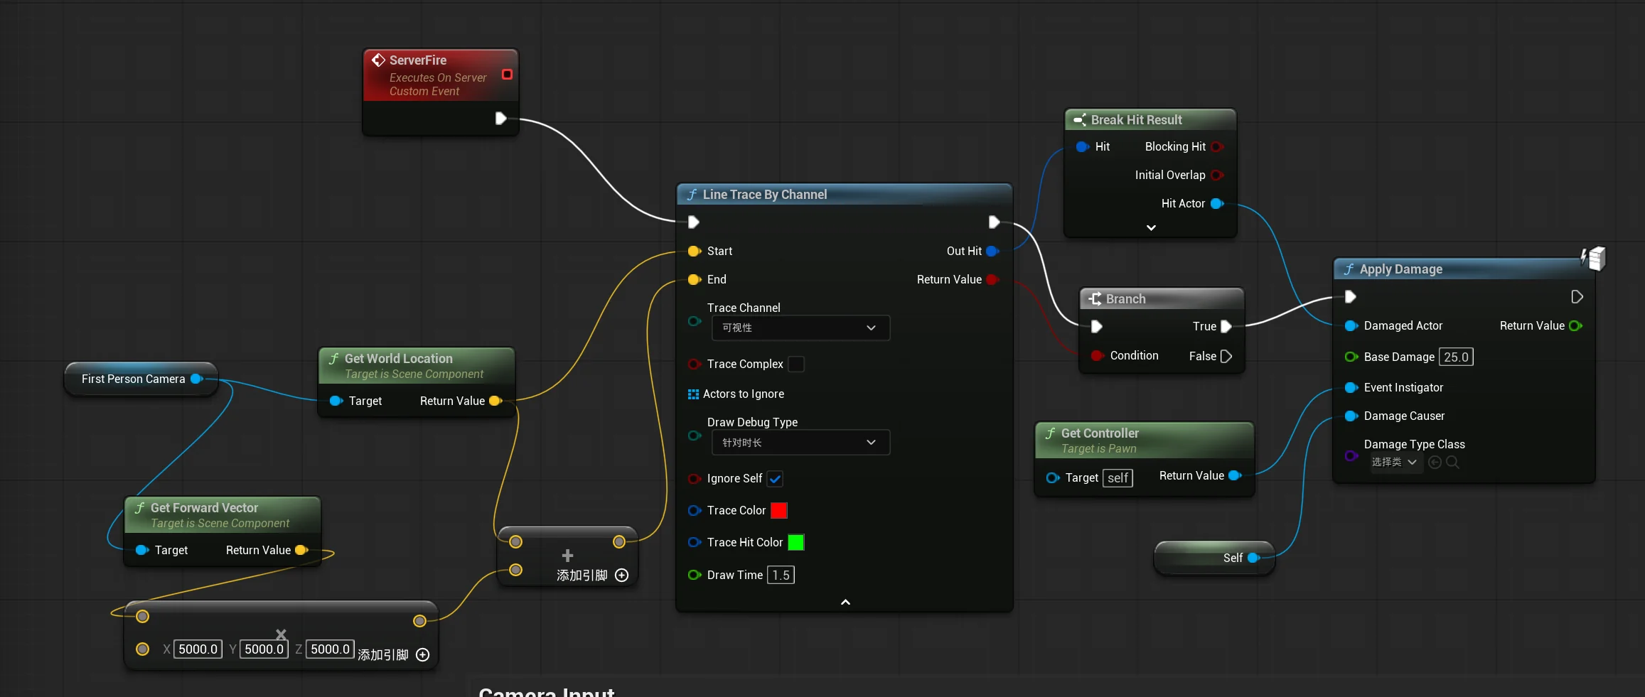Enable the Trace Complex checkbox
The height and width of the screenshot is (697, 1645).
click(796, 364)
